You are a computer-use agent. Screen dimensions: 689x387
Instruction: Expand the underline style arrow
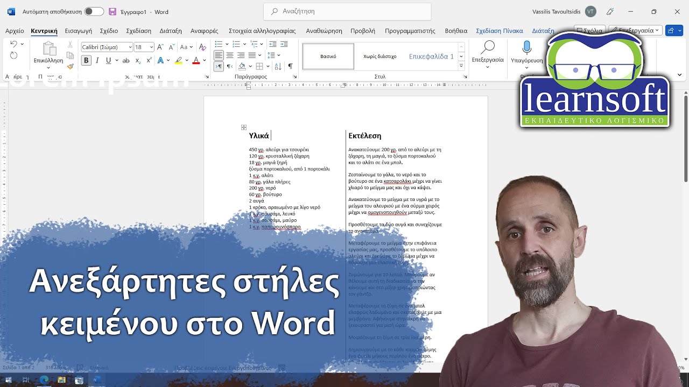point(116,61)
